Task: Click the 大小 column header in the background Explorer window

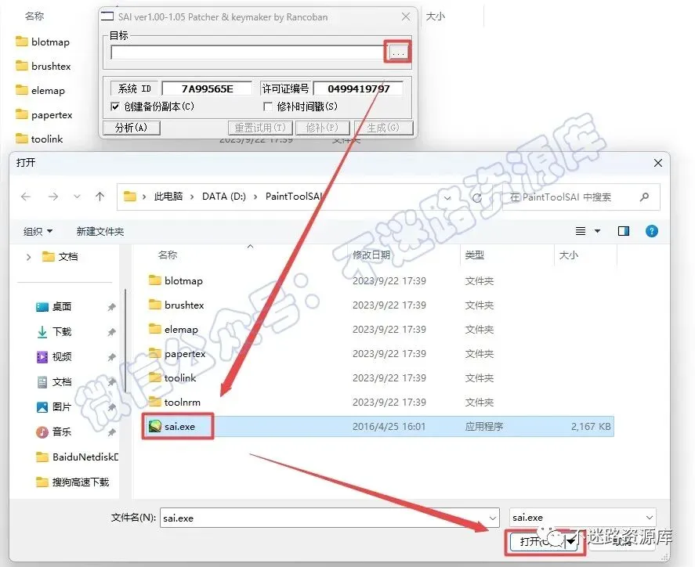Action: click(436, 16)
